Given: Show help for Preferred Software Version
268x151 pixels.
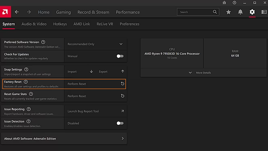Looking at the screenshot, I should (43, 42).
